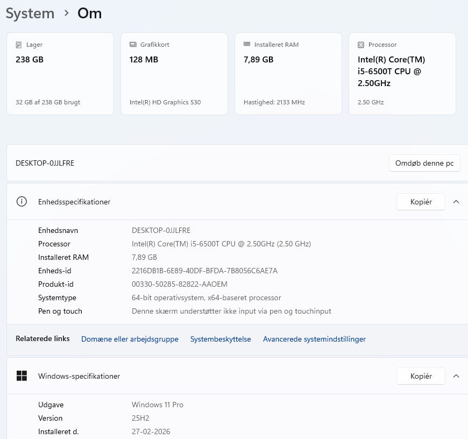Image resolution: width=468 pixels, height=439 pixels.
Task: Click the breadcrumb arrow between System and Om
Action: [67, 13]
